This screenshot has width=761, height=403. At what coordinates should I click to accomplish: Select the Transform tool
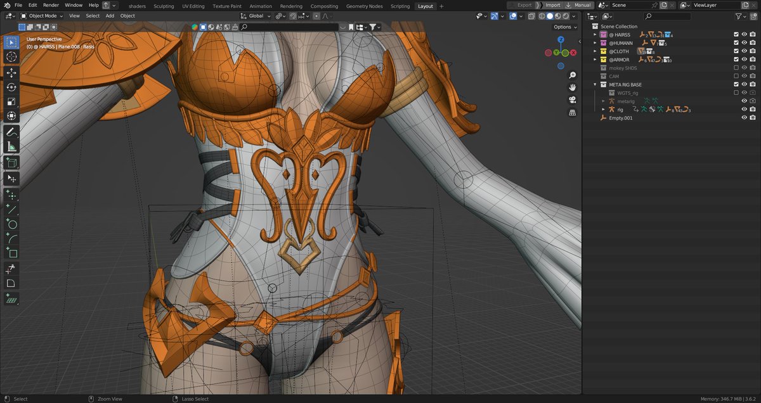click(x=11, y=116)
